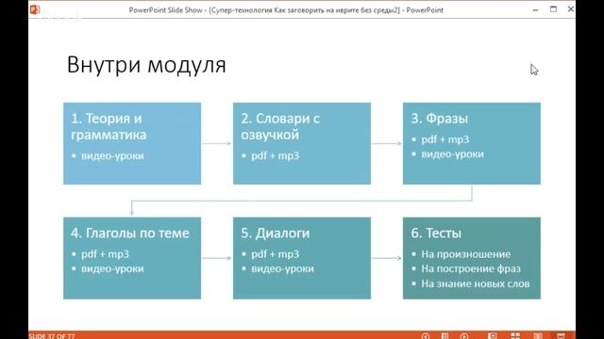Close the PowerPoint Slide Show window
604x339 pixels.
click(570, 9)
